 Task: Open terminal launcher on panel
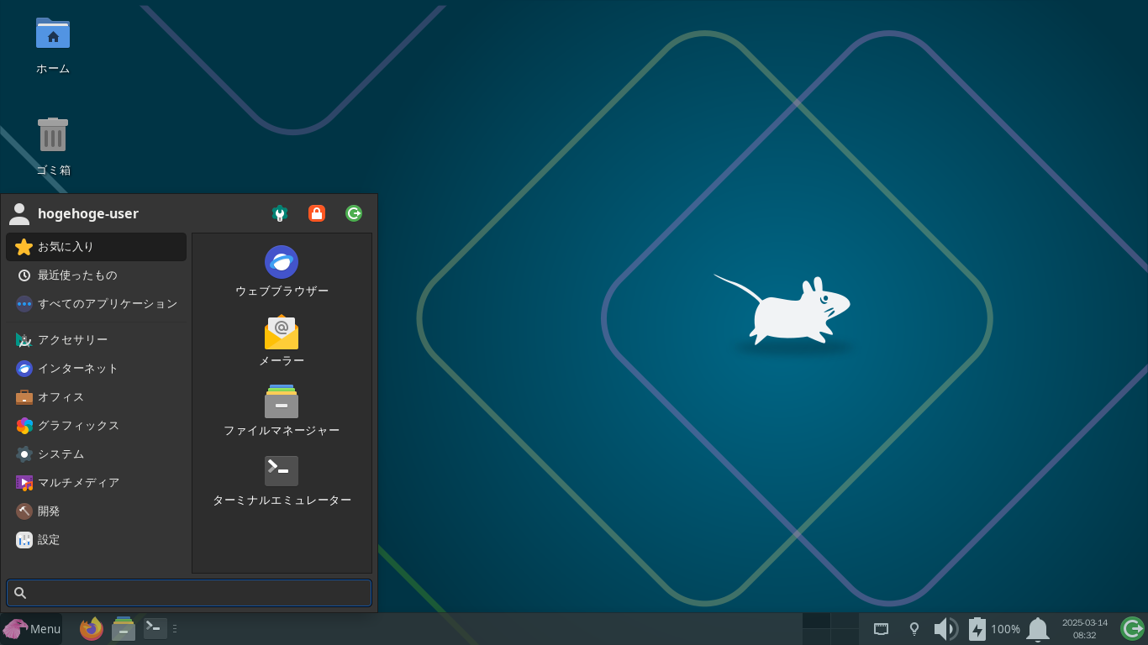(x=155, y=629)
